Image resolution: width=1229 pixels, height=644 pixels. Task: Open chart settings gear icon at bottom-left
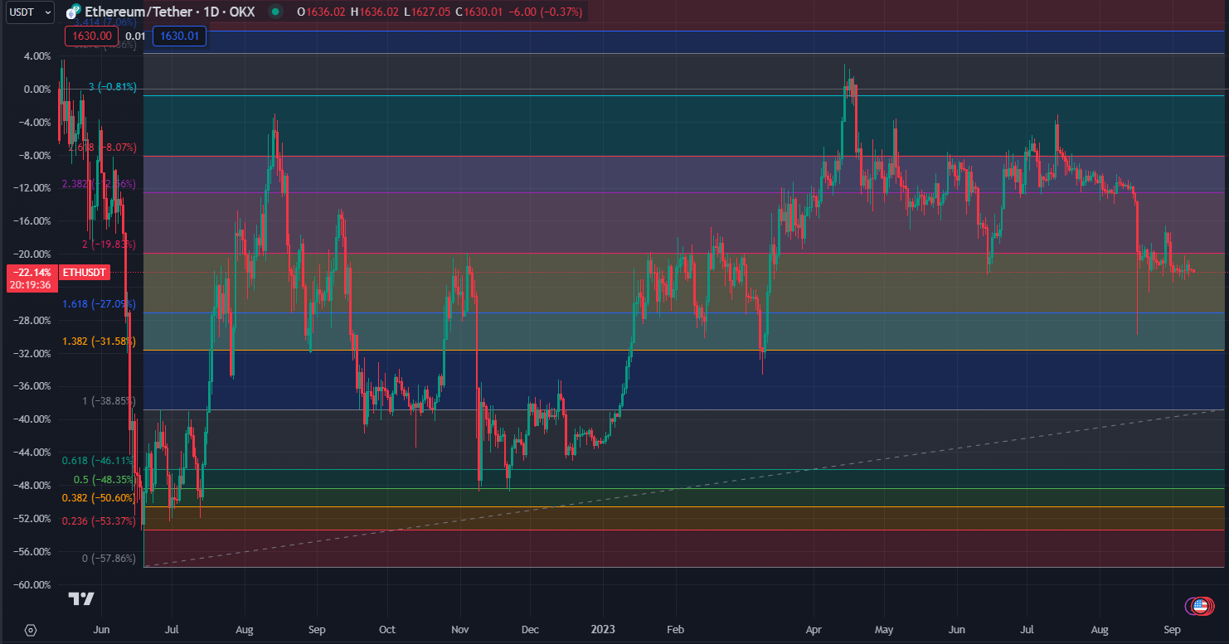coord(31,630)
